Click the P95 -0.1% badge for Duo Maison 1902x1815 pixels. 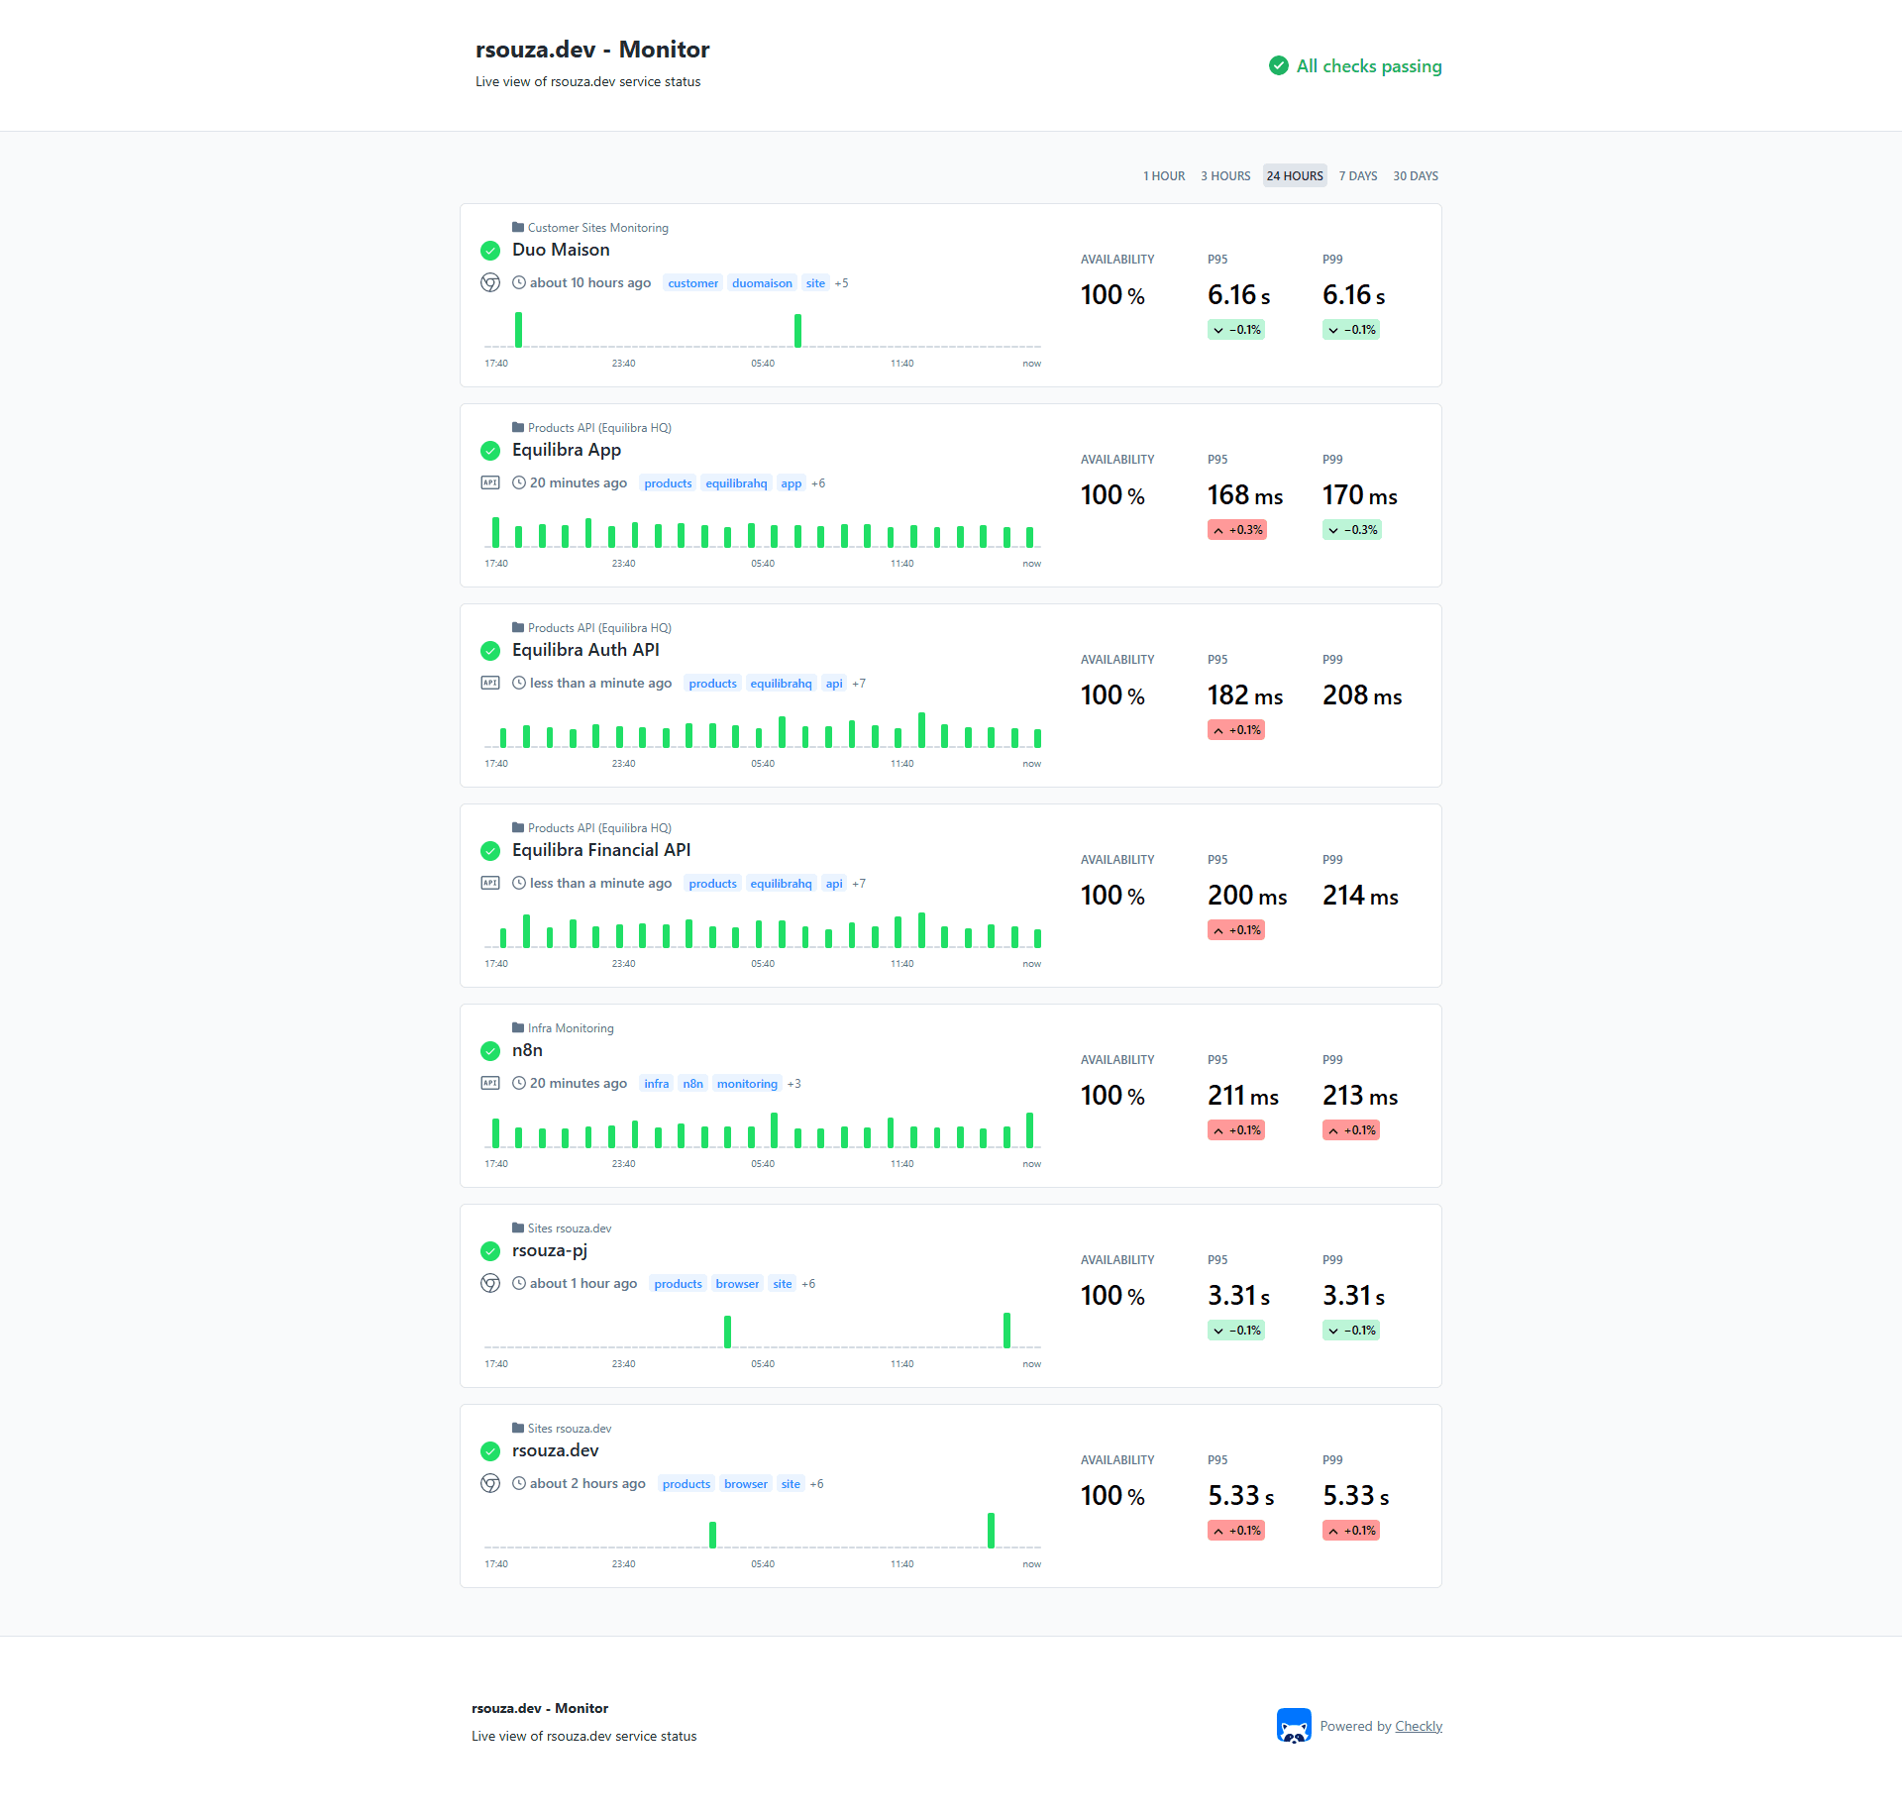pos(1236,330)
